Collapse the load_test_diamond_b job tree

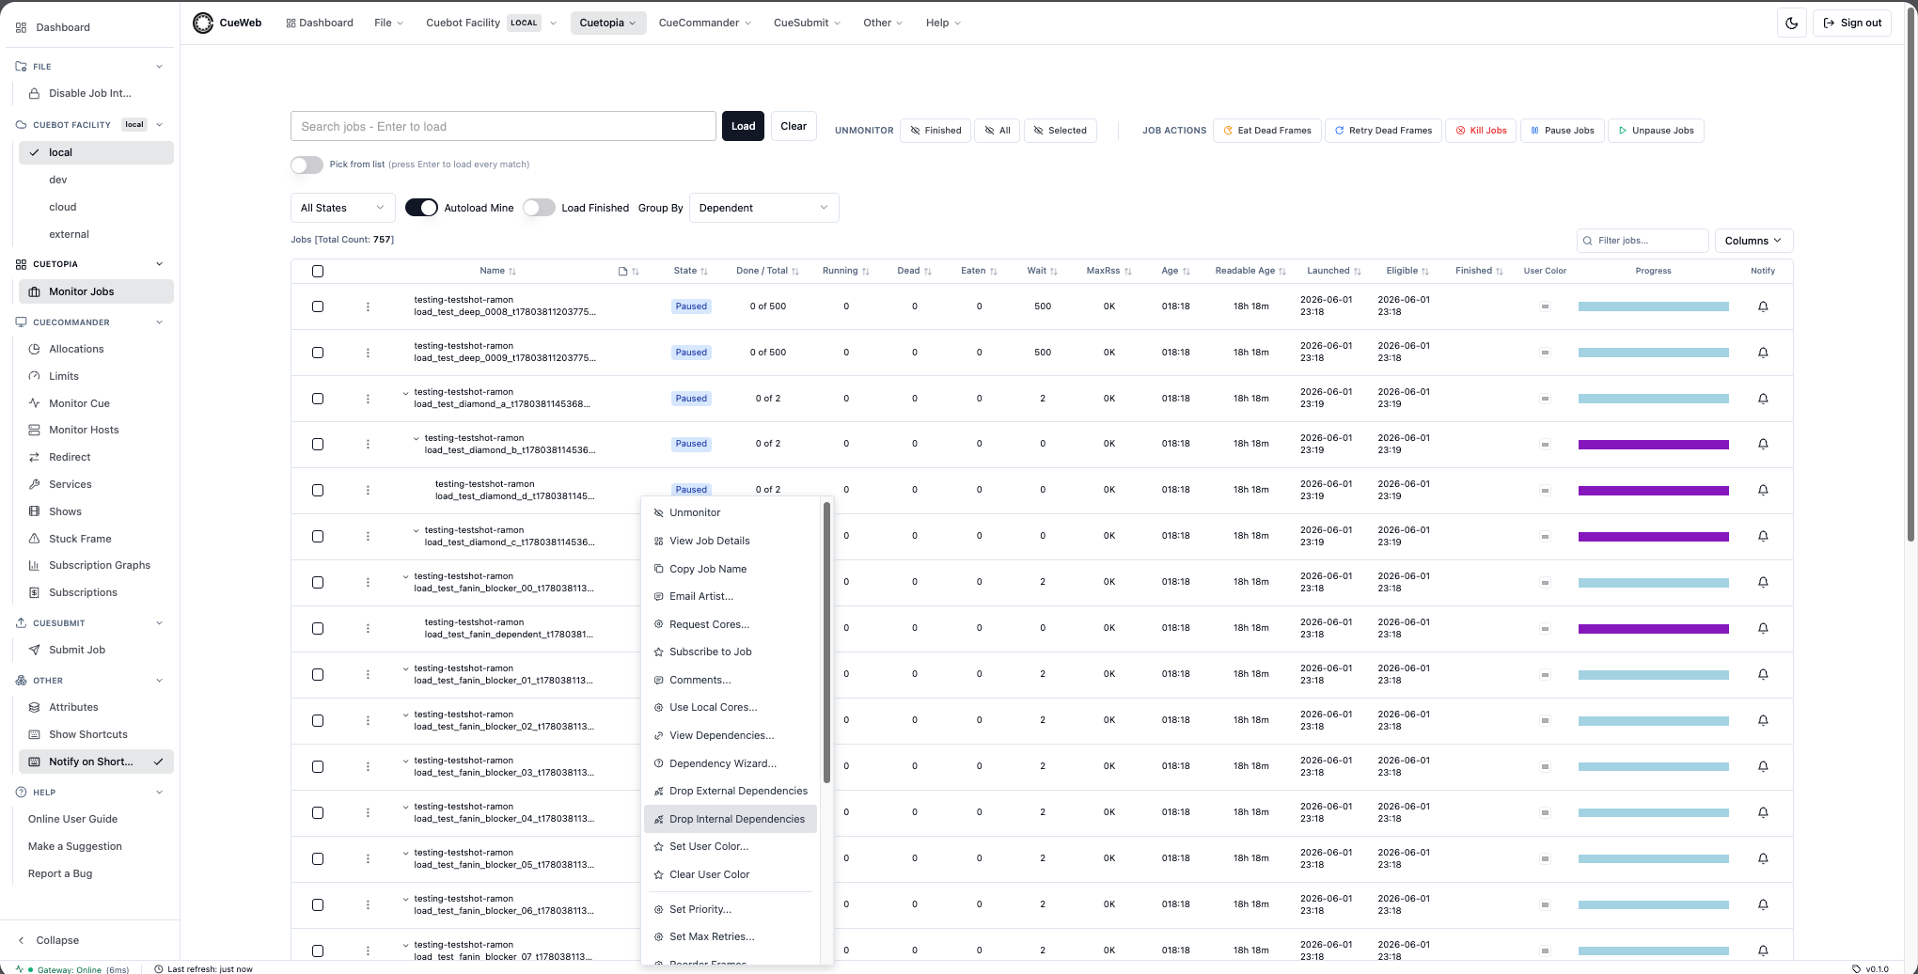(417, 439)
